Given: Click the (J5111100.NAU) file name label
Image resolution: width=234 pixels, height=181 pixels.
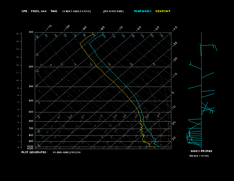Looking at the screenshot, I should (x=113, y=11).
